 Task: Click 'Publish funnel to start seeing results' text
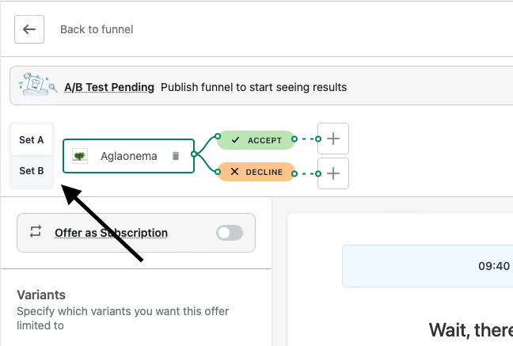tap(253, 86)
